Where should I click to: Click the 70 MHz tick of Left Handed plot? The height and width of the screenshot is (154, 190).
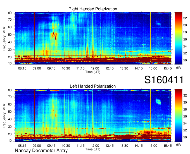10,97
